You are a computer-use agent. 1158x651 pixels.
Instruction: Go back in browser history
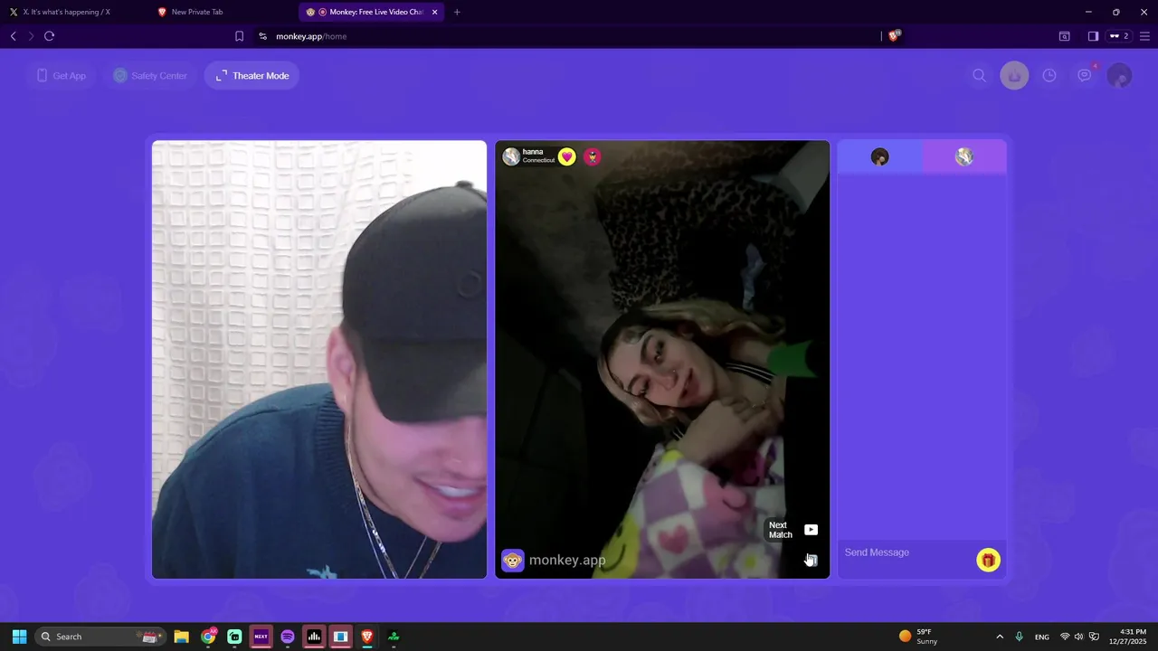13,36
